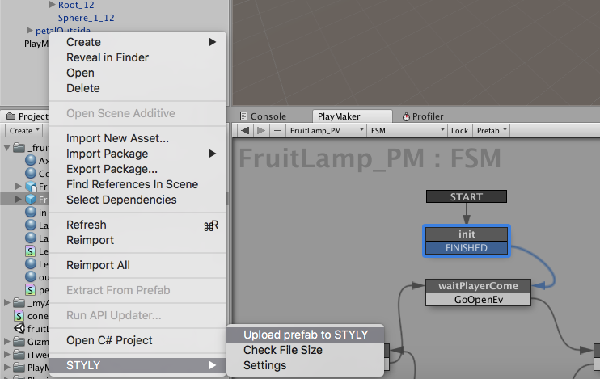Open the FSM selection dropdown
600x379 pixels.
pyautogui.click(x=408, y=130)
